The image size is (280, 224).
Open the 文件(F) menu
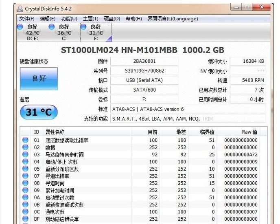click(x=27, y=19)
